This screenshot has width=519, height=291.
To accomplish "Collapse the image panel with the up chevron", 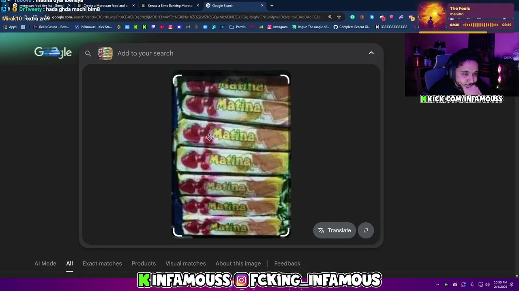I will pyautogui.click(x=371, y=53).
